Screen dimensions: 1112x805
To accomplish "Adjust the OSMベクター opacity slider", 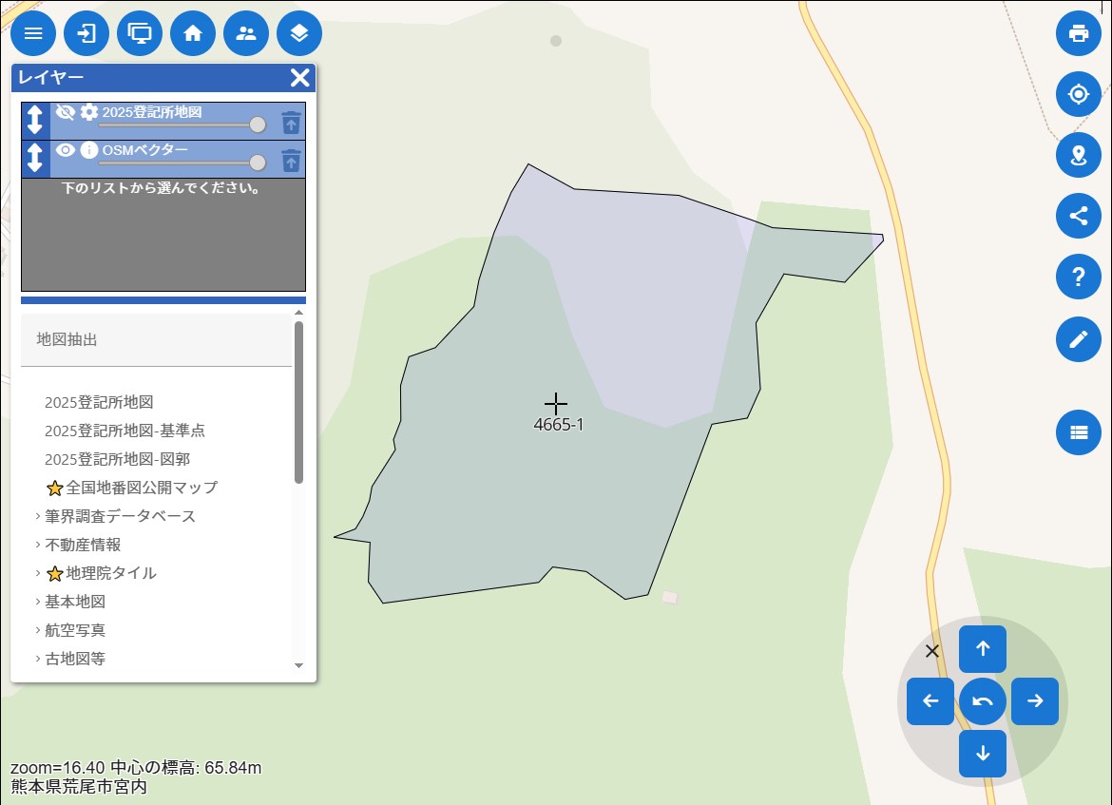I will click(257, 163).
